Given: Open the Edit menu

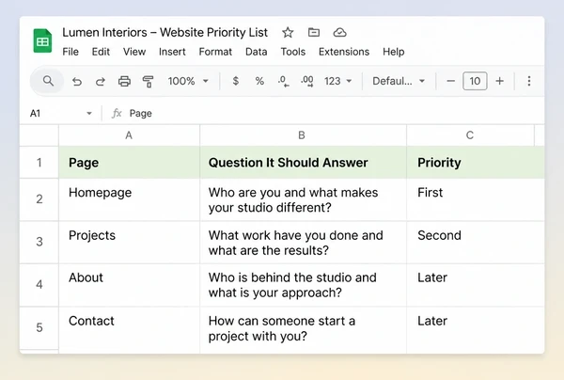Looking at the screenshot, I should pos(101,52).
